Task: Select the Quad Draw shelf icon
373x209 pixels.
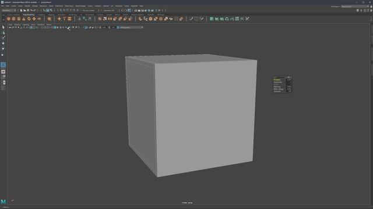Action: [x=202, y=19]
